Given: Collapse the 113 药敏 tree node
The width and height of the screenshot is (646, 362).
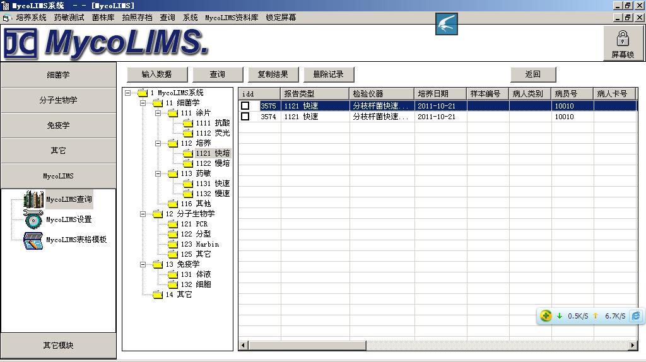Looking at the screenshot, I should pos(158,173).
